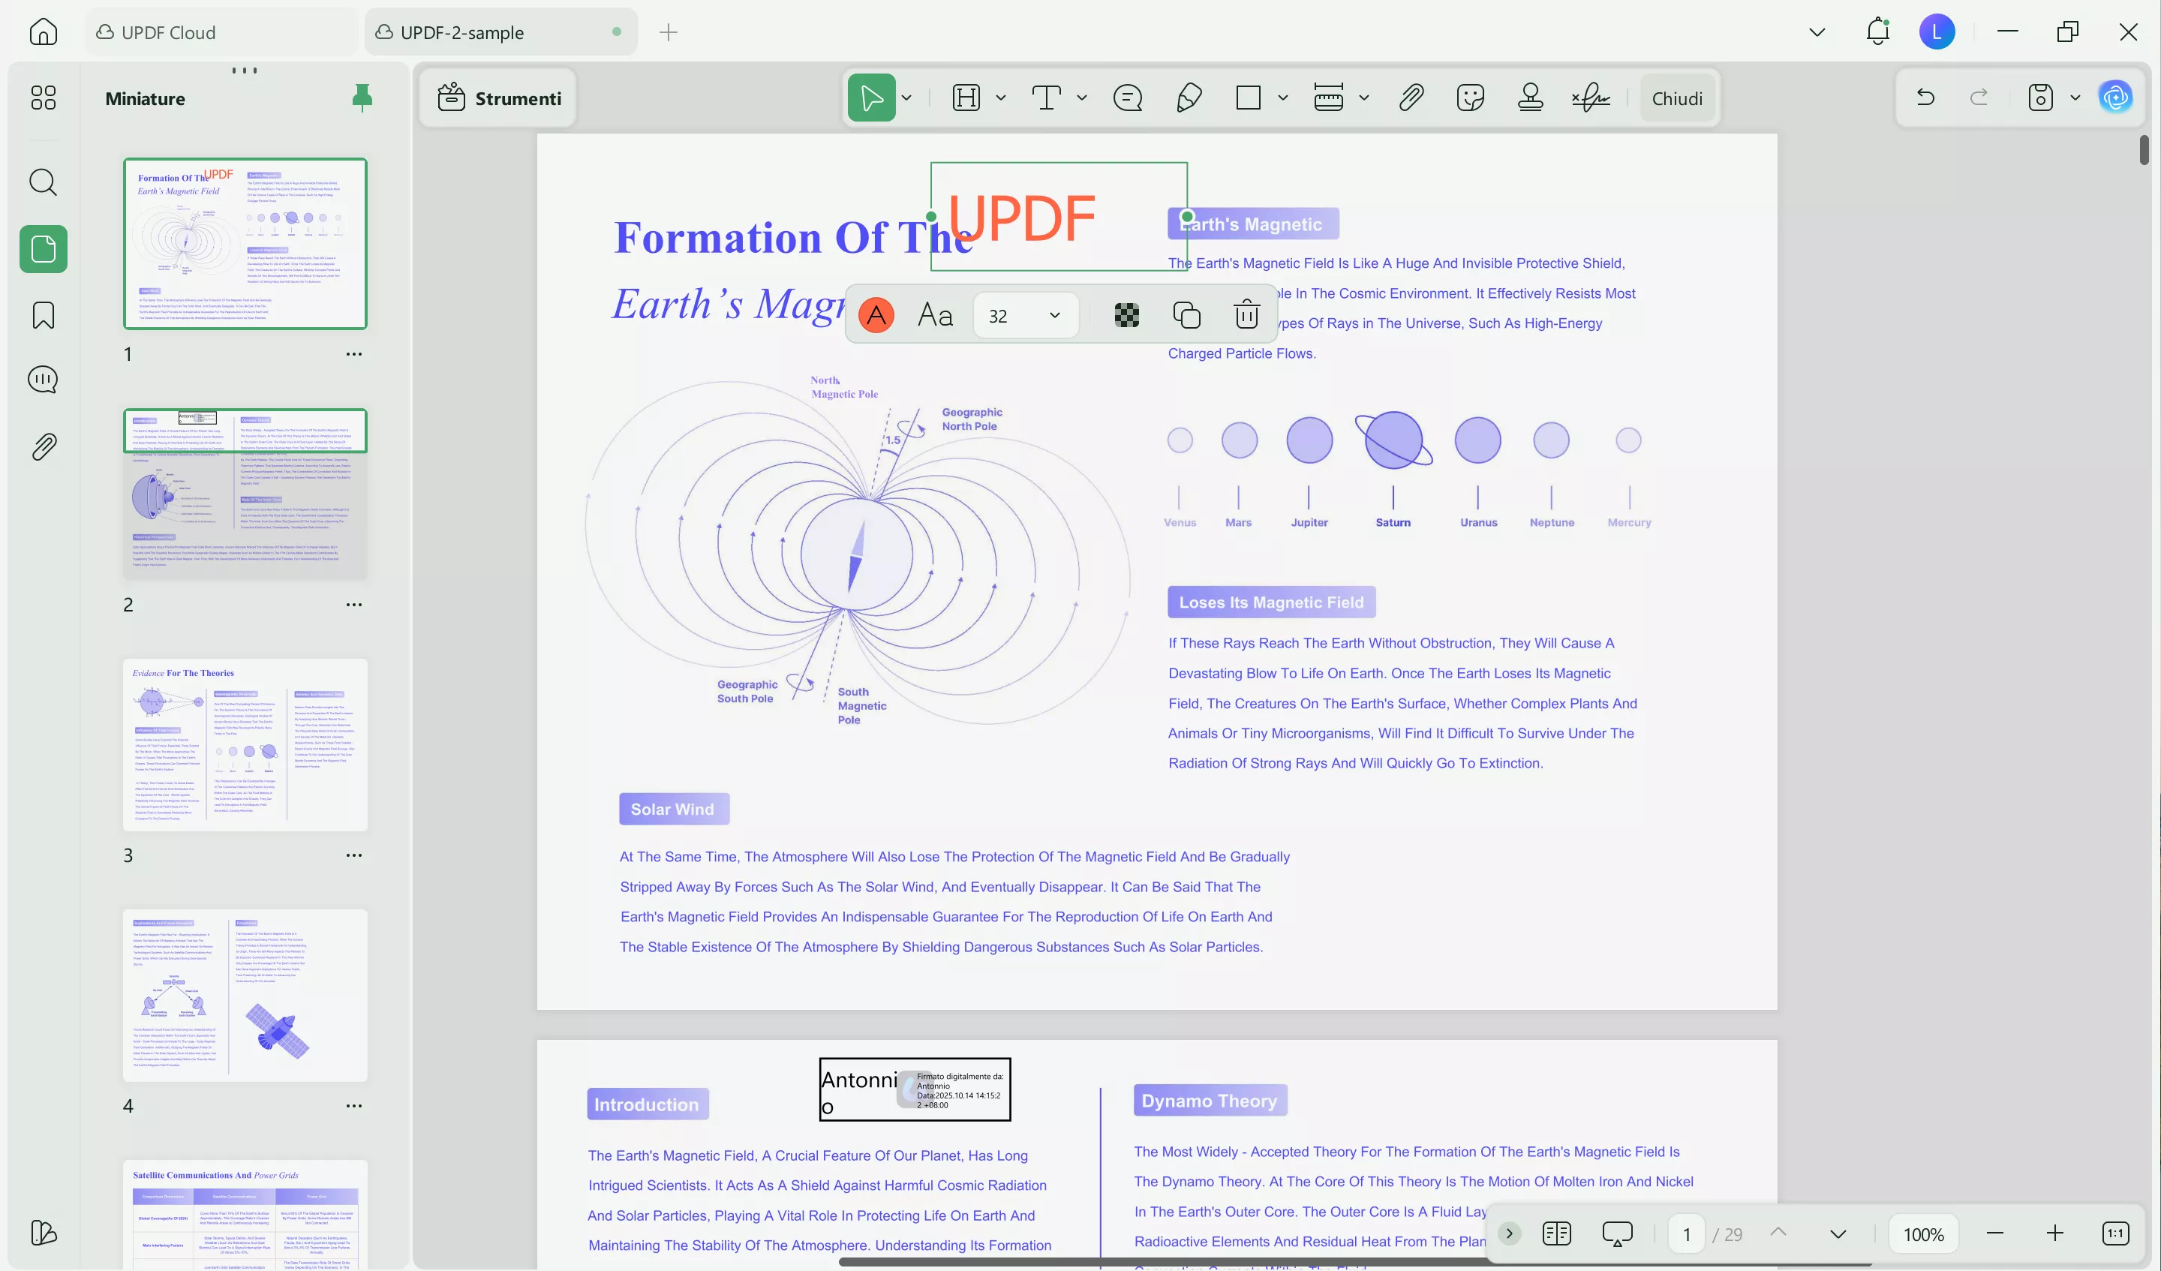The height and width of the screenshot is (1271, 2161).
Task: Delete the selected UPDF text box
Action: [x=1246, y=314]
